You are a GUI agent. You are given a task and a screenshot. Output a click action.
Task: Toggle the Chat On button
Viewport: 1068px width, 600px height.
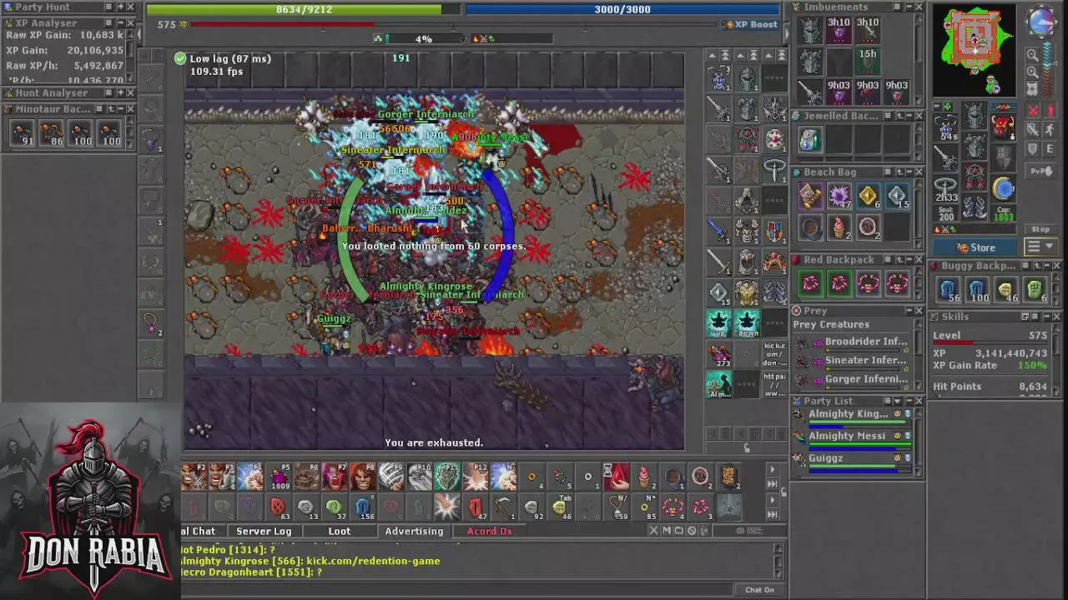click(759, 590)
